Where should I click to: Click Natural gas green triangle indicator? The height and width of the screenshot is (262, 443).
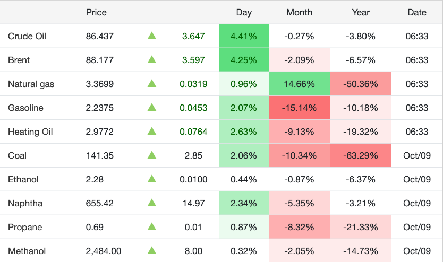point(152,84)
